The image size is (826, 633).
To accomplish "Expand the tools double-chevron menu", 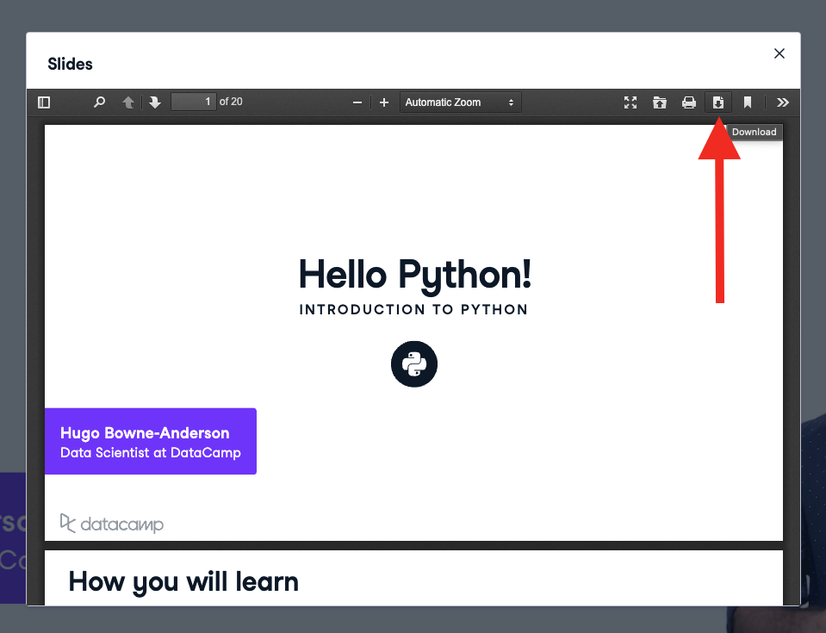I will (782, 102).
